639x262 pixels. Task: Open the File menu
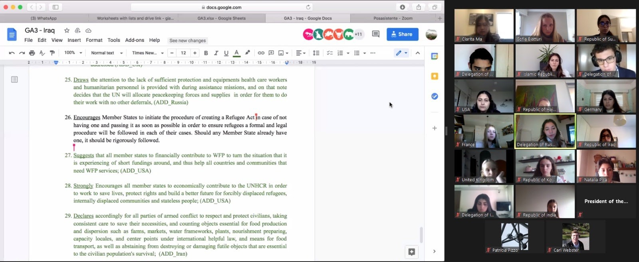point(28,40)
